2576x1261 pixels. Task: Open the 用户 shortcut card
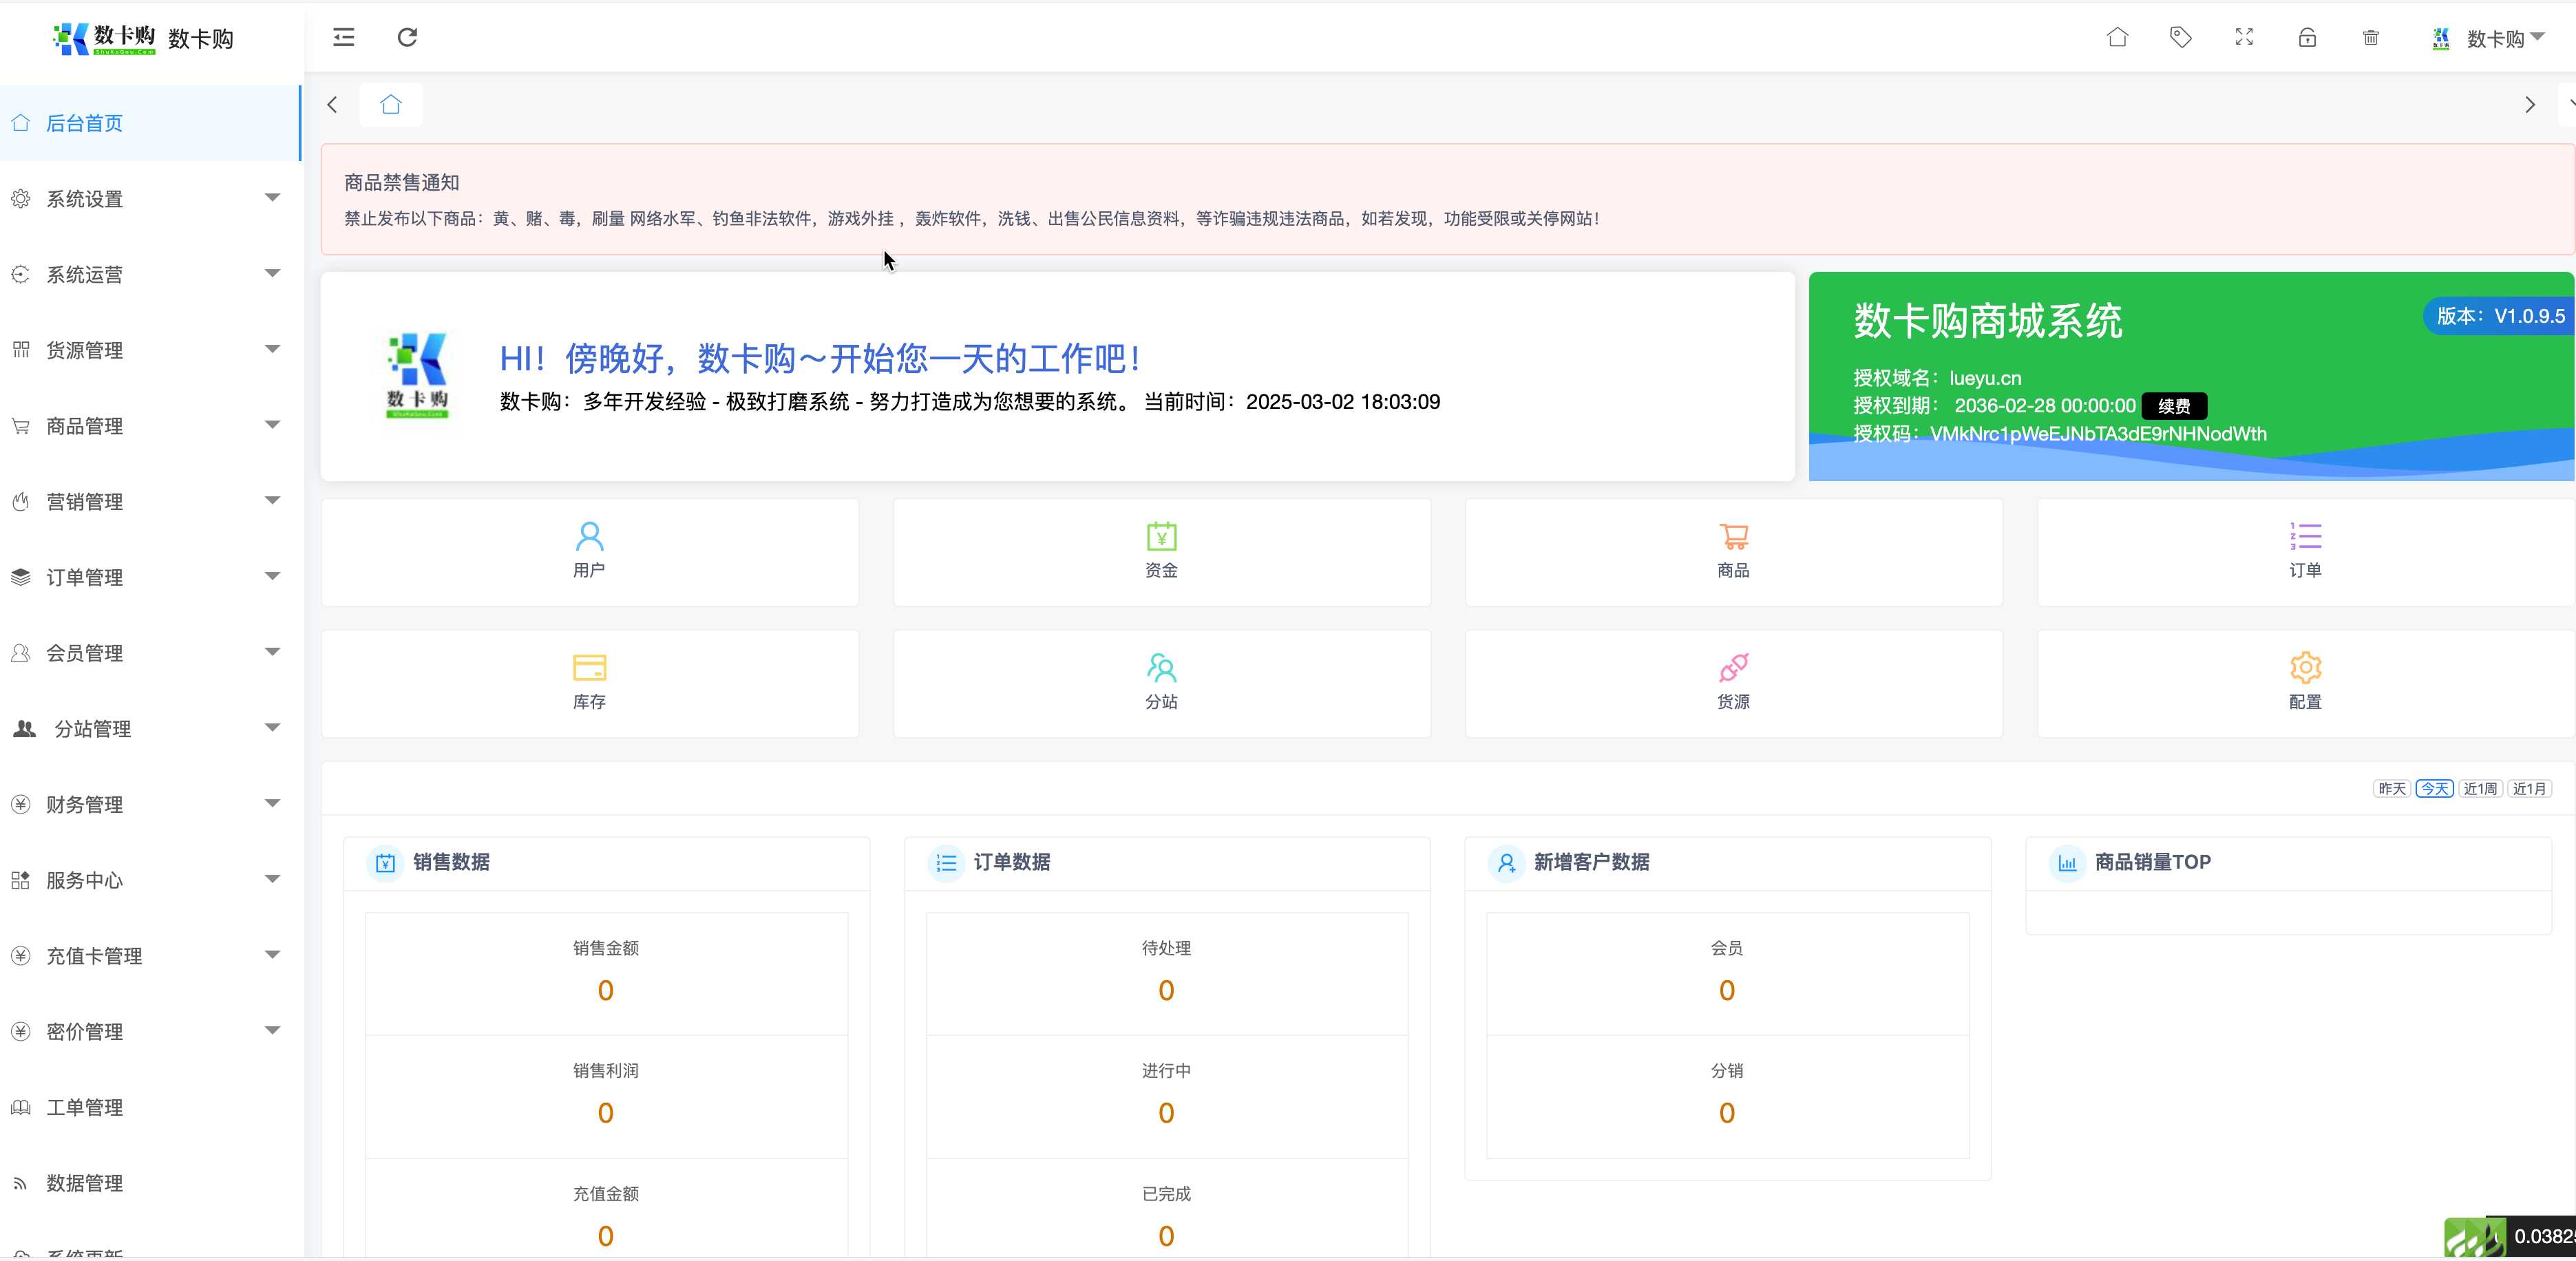589,551
